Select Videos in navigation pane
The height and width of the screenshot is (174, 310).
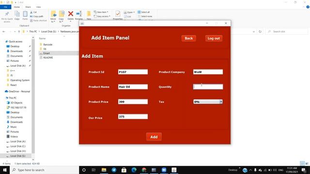coord(14,136)
